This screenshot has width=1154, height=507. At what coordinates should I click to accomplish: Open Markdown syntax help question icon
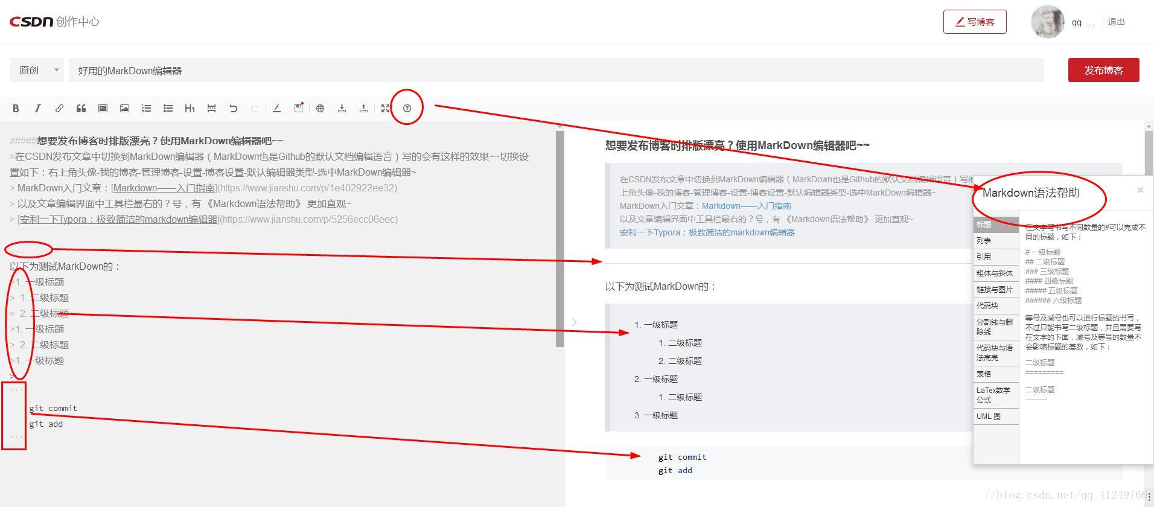407,109
